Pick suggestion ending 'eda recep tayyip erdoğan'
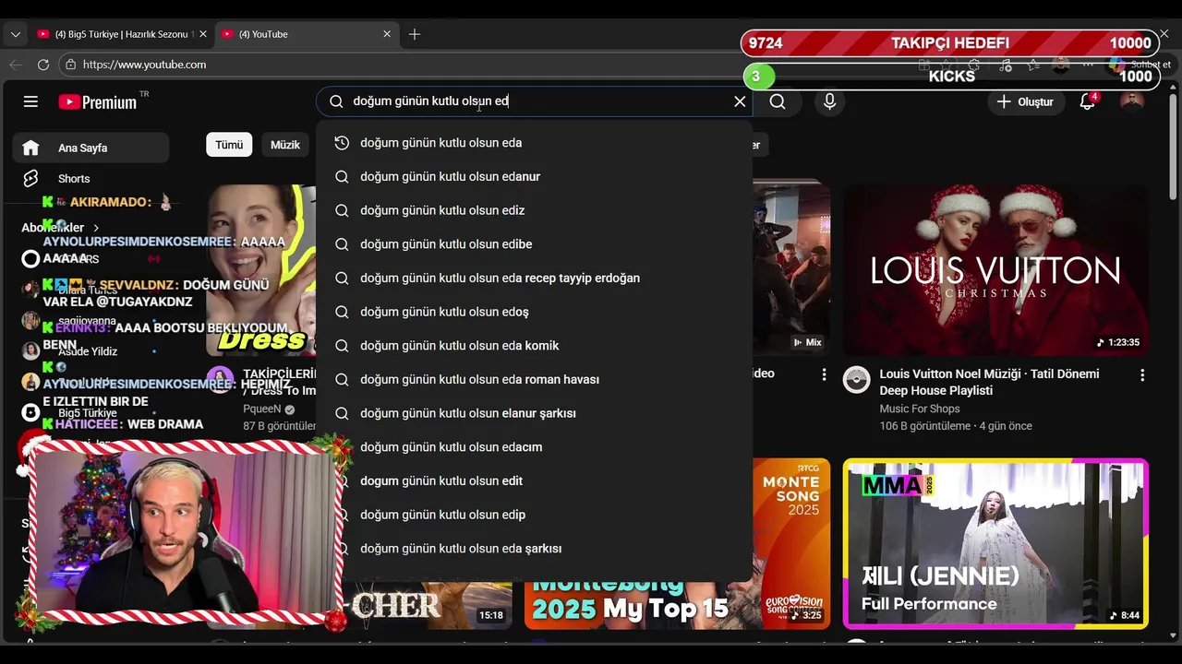The height and width of the screenshot is (664, 1182). pos(535,278)
